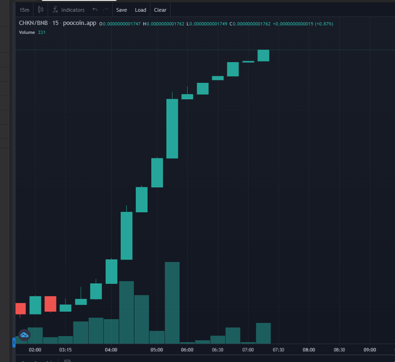Change the candlestick chart style
Viewport: 395px width, 362px height.
click(41, 10)
